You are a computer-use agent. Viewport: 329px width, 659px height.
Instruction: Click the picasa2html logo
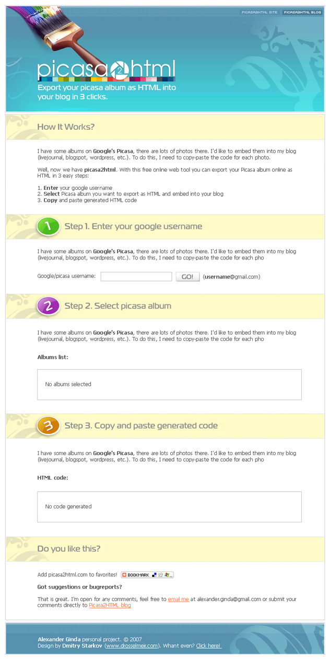coord(106,71)
